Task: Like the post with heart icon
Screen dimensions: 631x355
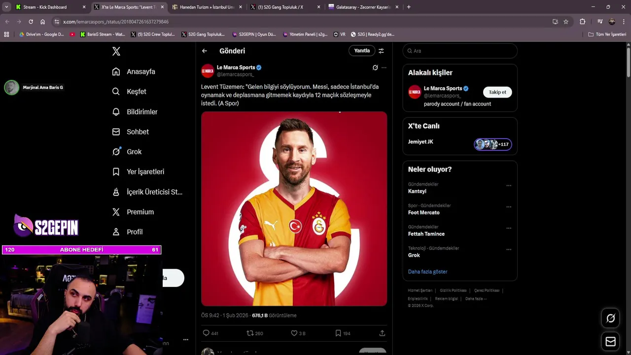Action: tap(294, 333)
